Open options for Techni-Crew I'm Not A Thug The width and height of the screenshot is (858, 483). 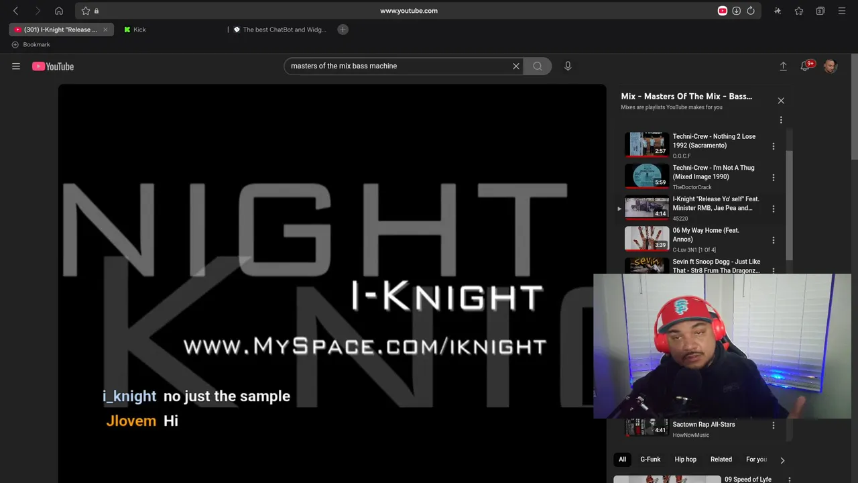point(774,178)
